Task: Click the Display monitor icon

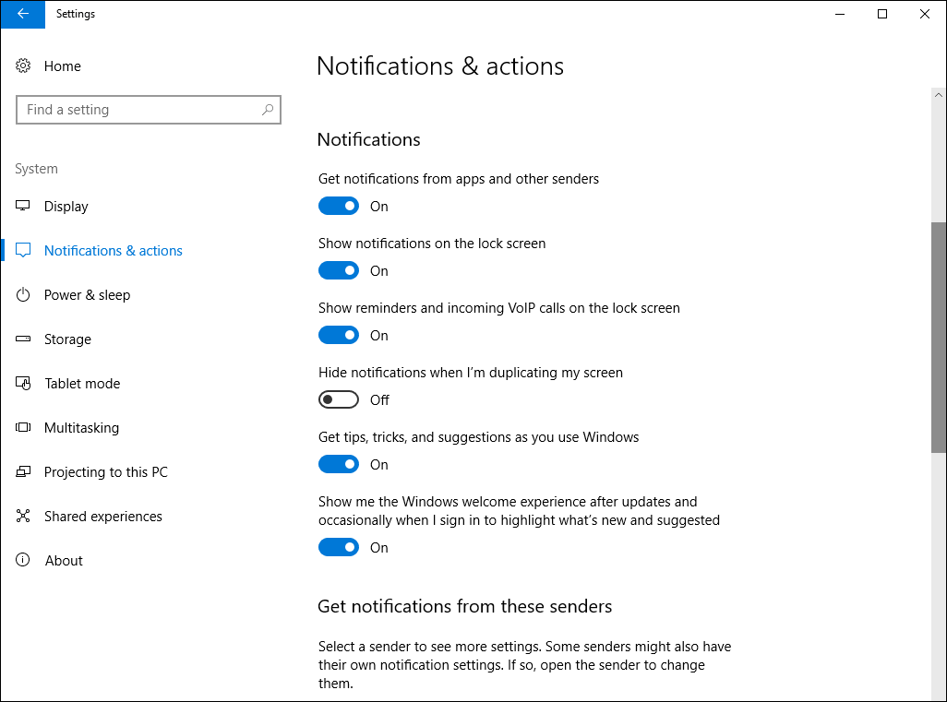Action: tap(24, 207)
